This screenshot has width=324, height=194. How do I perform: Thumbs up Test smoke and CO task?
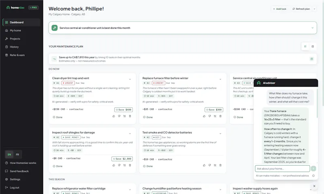tap(204, 165)
